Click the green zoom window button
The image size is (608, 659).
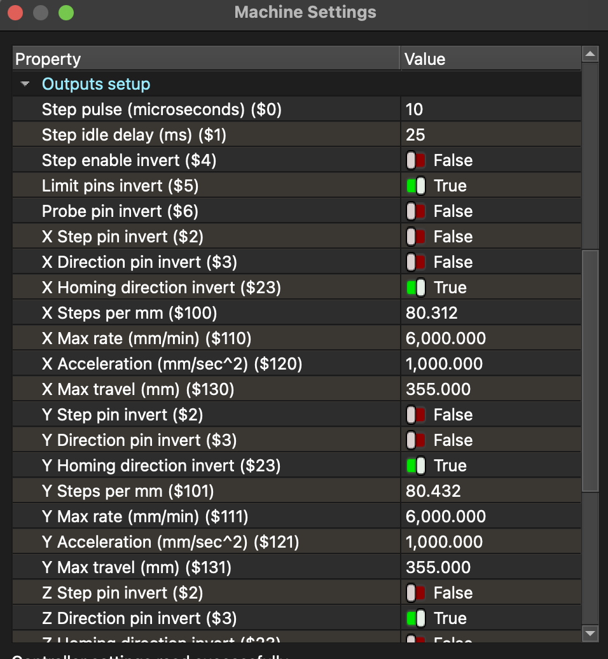tap(66, 12)
